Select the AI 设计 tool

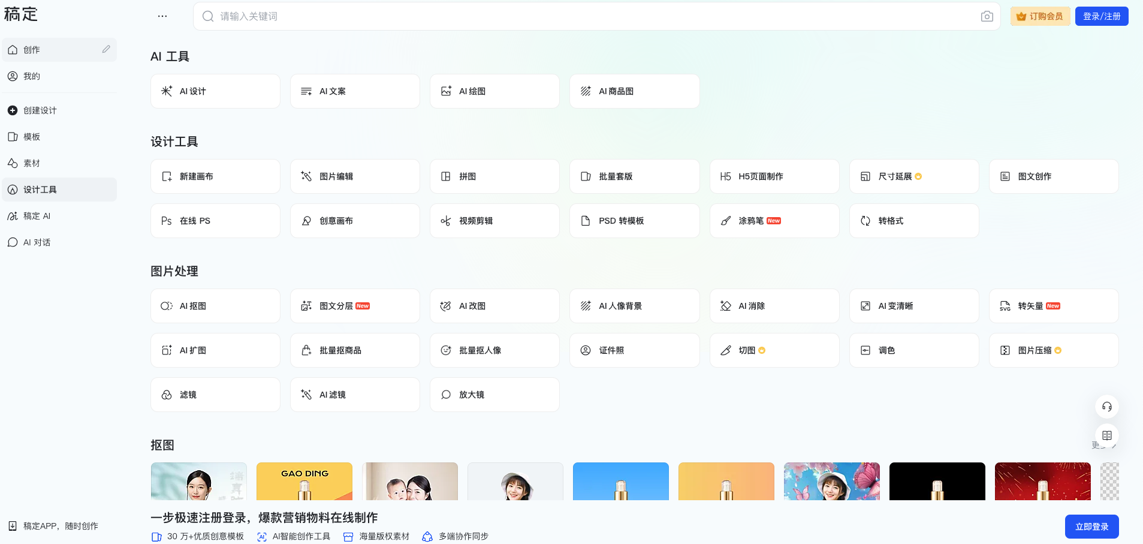[x=215, y=91]
